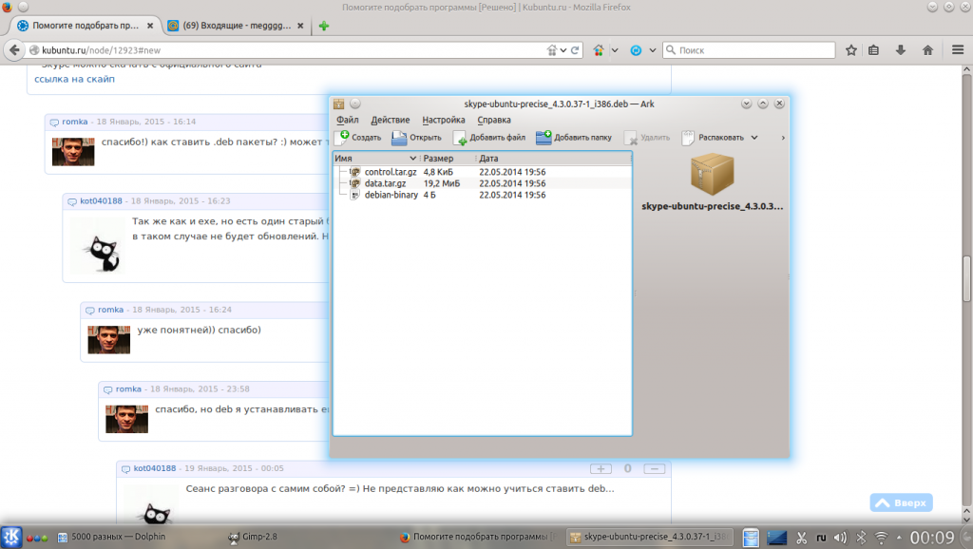Upvote the 00:05 comment with plus button
973x549 pixels.
pos(601,469)
